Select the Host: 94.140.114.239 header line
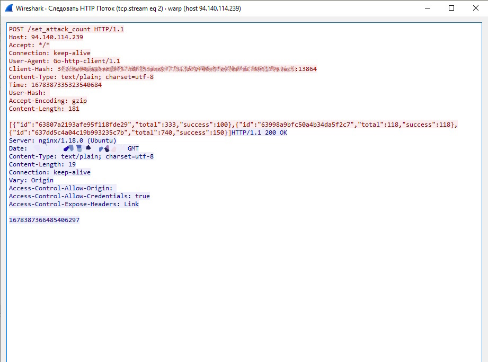 click(46, 37)
